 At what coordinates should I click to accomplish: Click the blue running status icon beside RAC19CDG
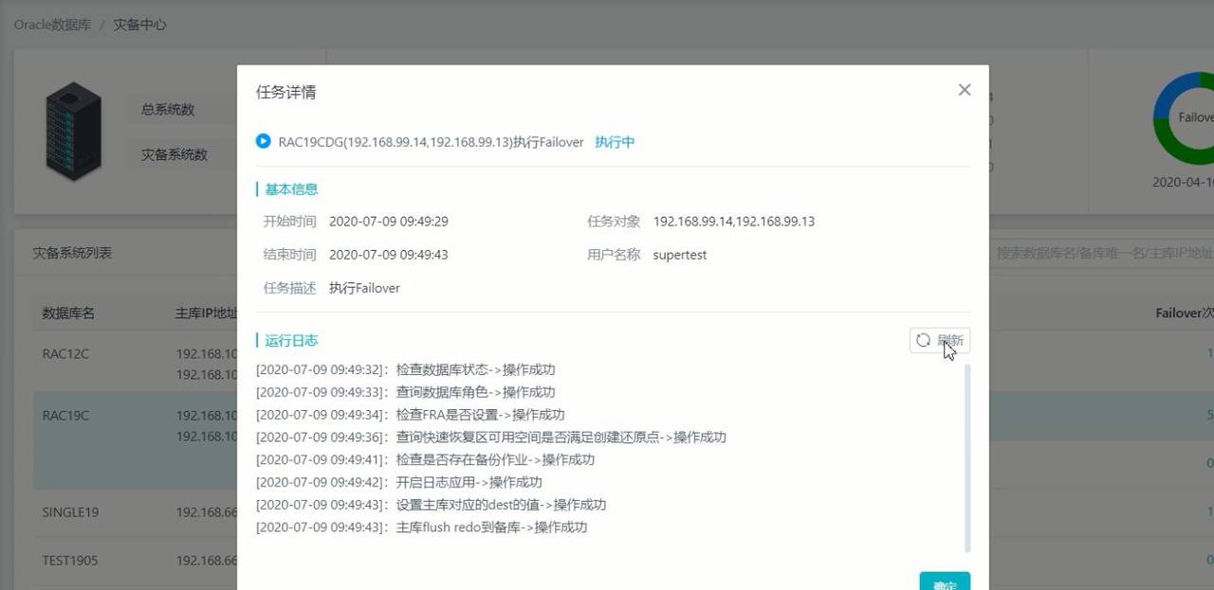pos(262,141)
